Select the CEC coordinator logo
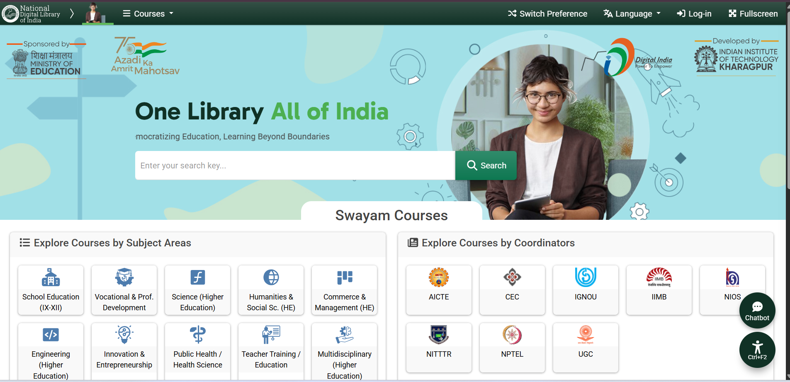The height and width of the screenshot is (382, 790). (512, 277)
